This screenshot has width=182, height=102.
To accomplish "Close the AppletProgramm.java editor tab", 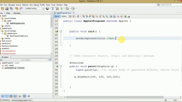I will (x=73, y=13).
